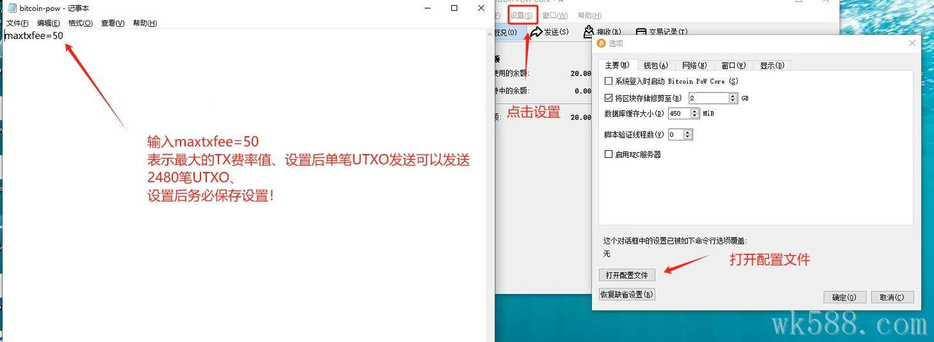934x342 pixels.
Task: Open the 设置(S) menu in Bitcoin PoW Core
Action: (521, 15)
